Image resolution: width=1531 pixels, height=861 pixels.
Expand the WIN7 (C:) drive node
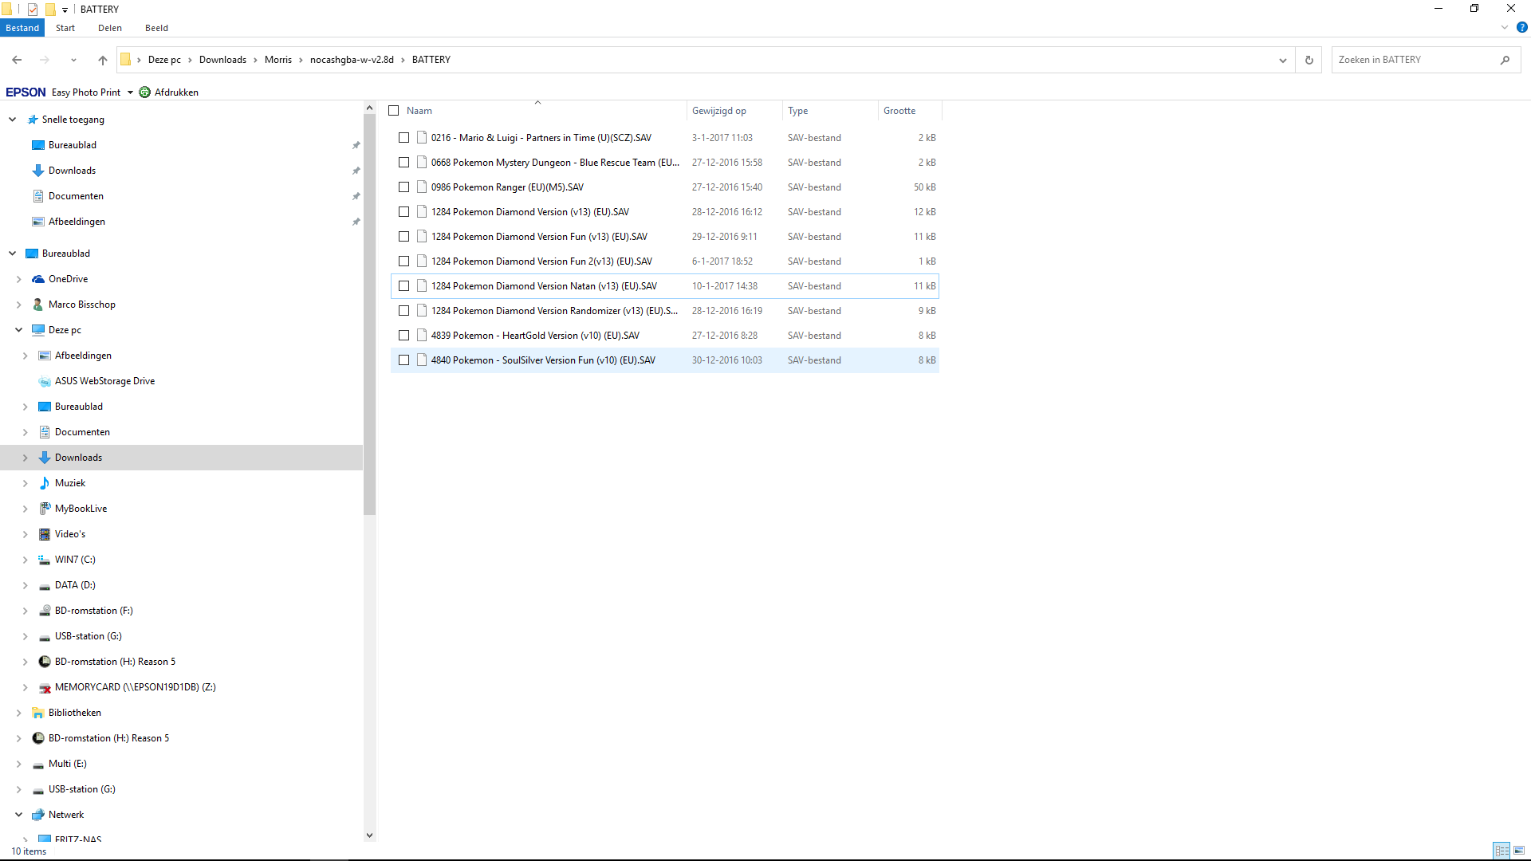pyautogui.click(x=26, y=560)
